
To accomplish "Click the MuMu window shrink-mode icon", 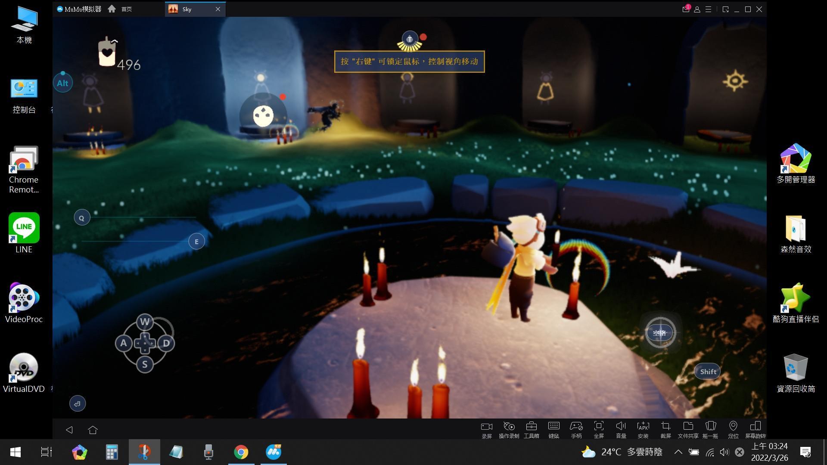I will tap(725, 9).
